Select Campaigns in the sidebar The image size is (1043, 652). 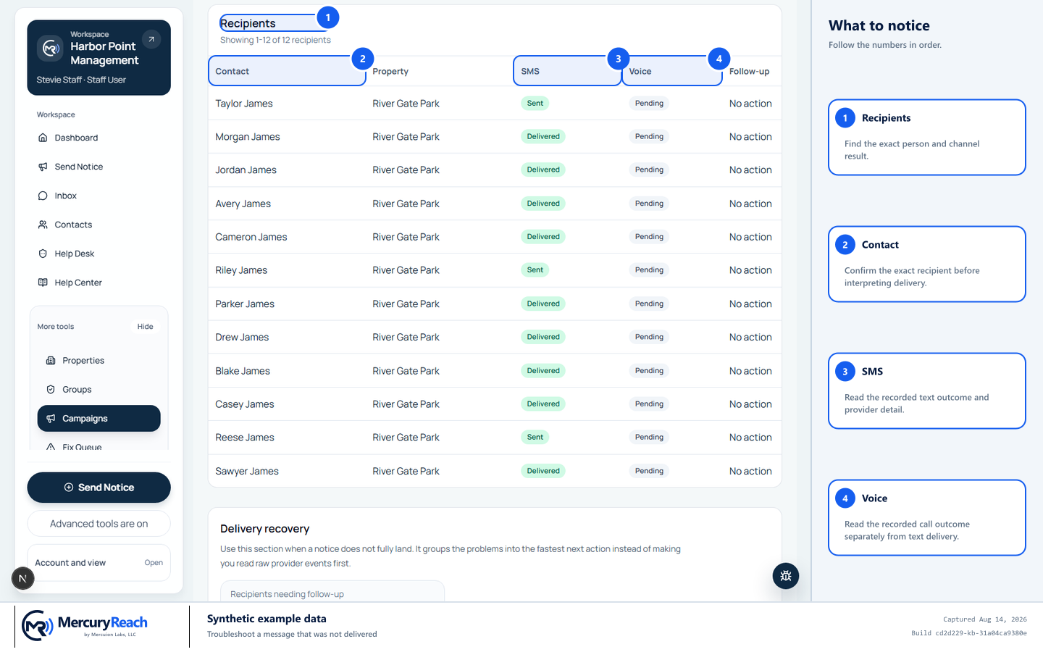99,419
